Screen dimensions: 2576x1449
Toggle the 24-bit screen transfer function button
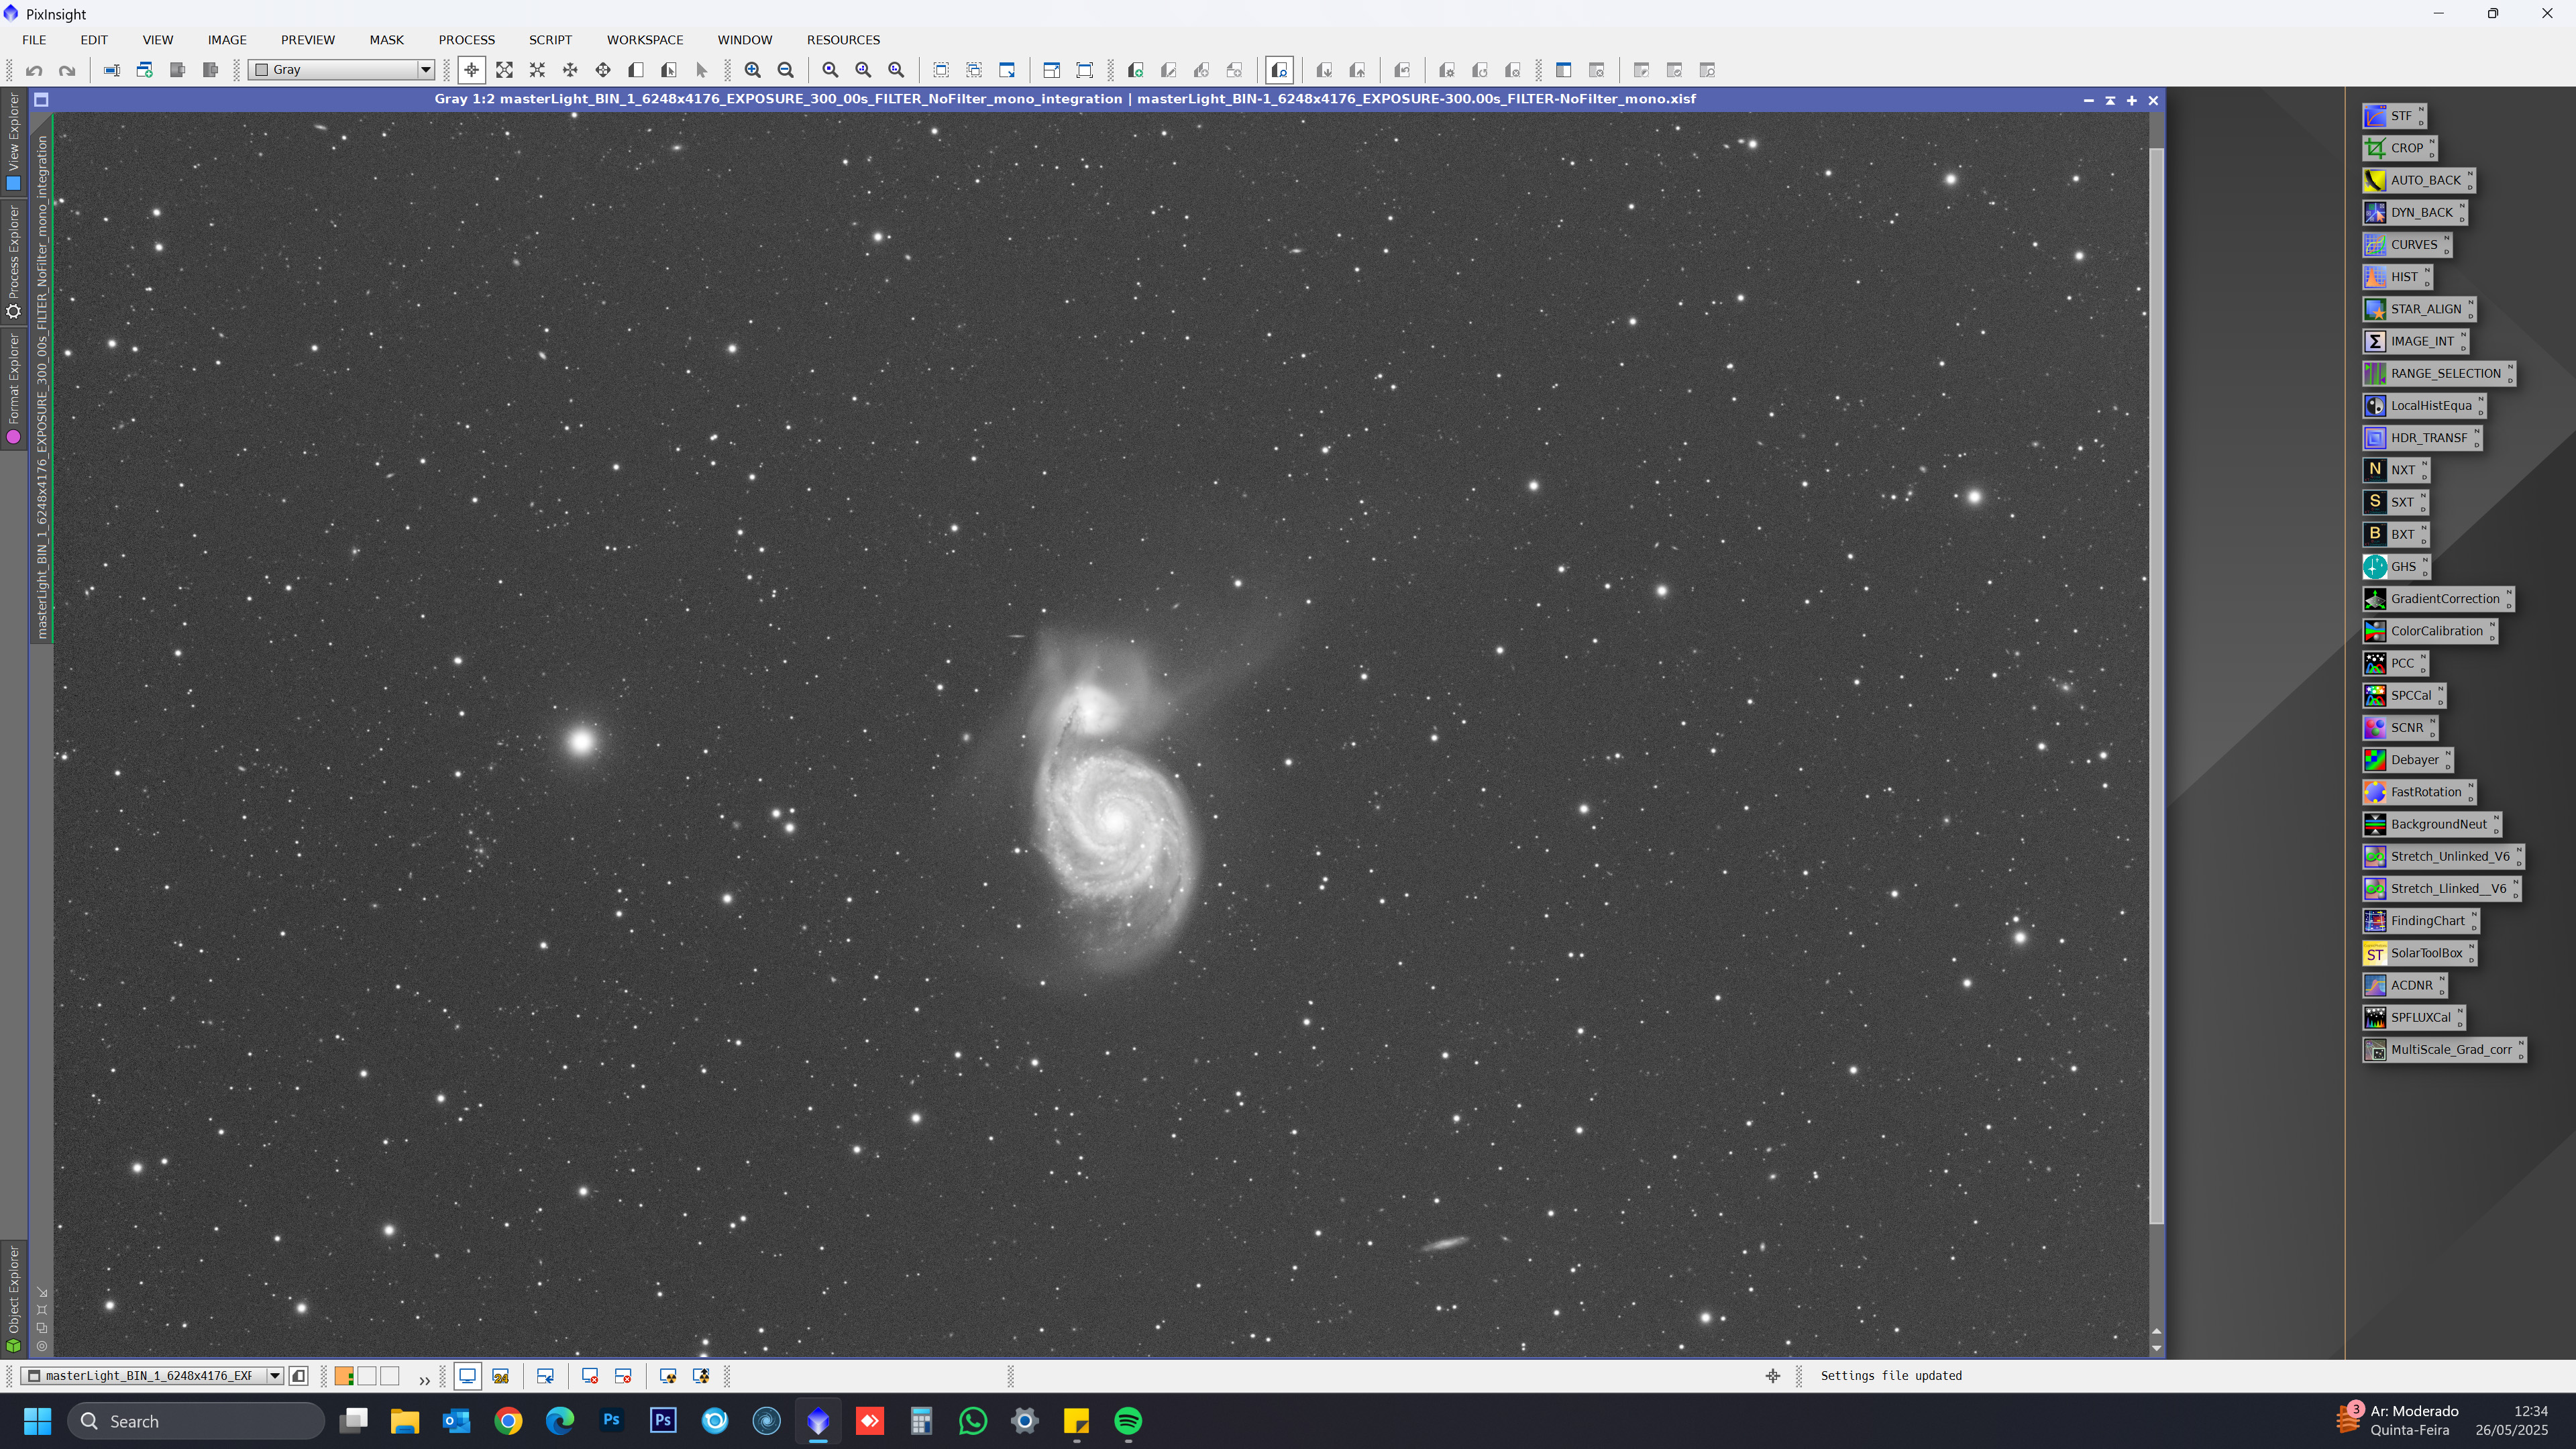501,1376
